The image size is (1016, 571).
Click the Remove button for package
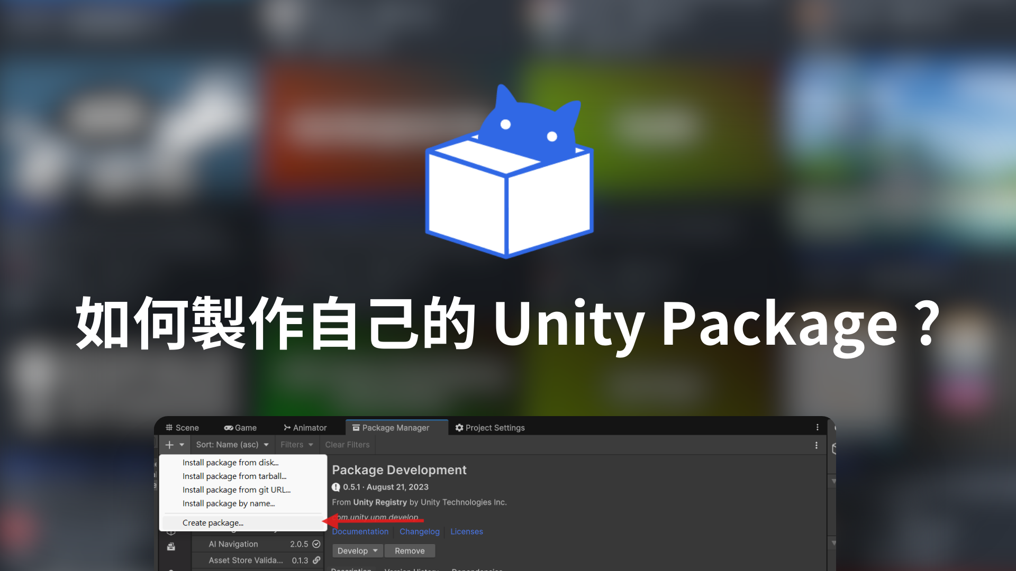coord(409,551)
